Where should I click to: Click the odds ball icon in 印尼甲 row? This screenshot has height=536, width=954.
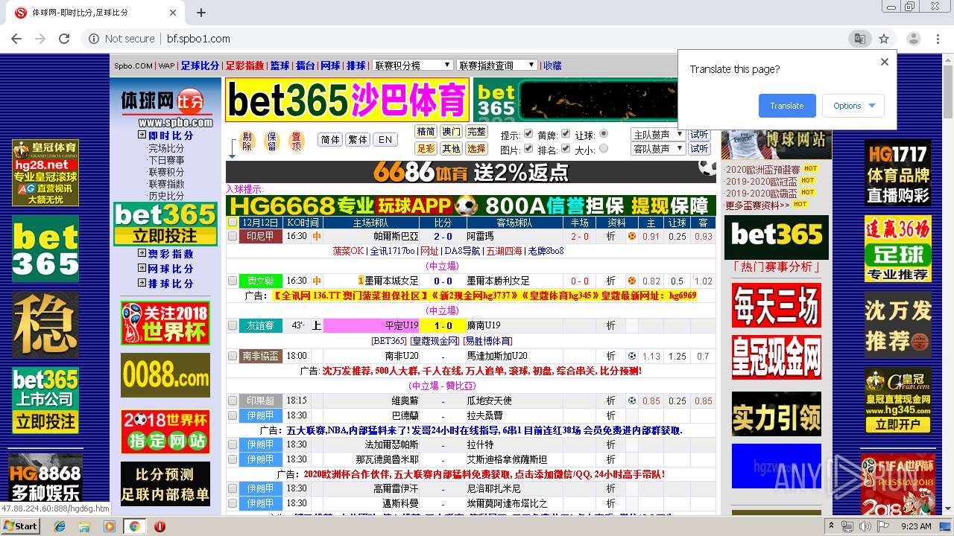(x=632, y=236)
